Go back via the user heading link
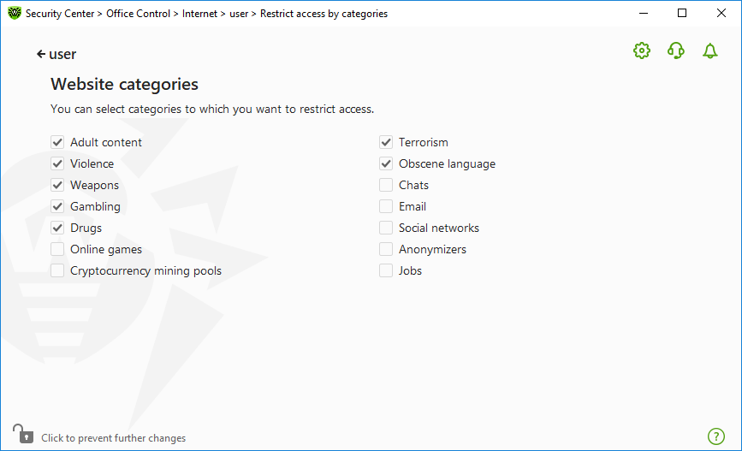This screenshot has width=742, height=451. click(62, 55)
